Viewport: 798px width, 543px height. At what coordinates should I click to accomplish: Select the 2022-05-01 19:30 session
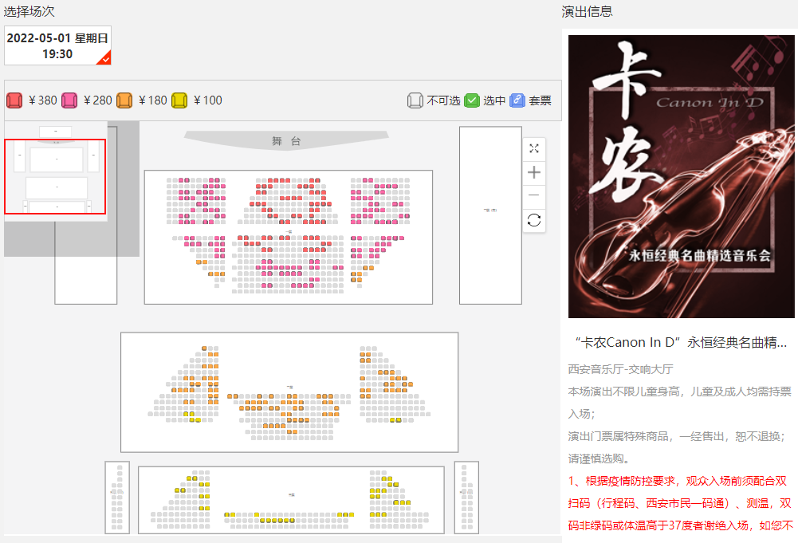point(57,45)
